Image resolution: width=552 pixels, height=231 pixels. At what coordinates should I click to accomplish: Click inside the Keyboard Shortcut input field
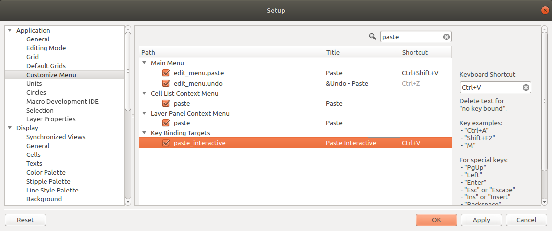click(491, 88)
